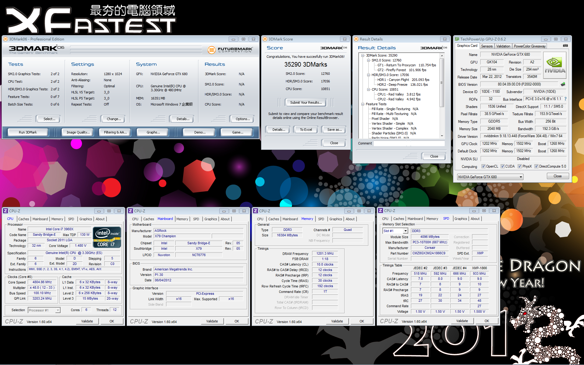Image resolution: width=584 pixels, height=365 pixels.
Task: Click Result Details scrollbar up arrow
Action: [442, 56]
